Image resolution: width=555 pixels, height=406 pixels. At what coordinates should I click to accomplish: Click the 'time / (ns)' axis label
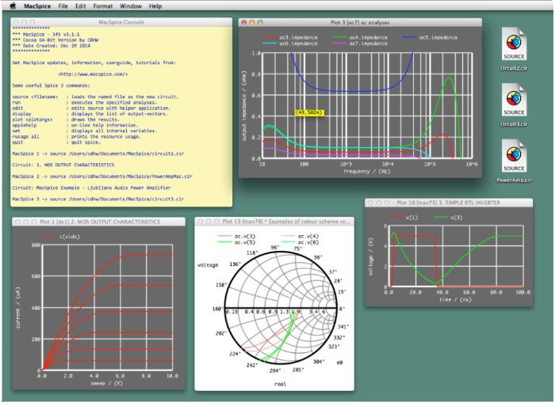[x=456, y=300]
